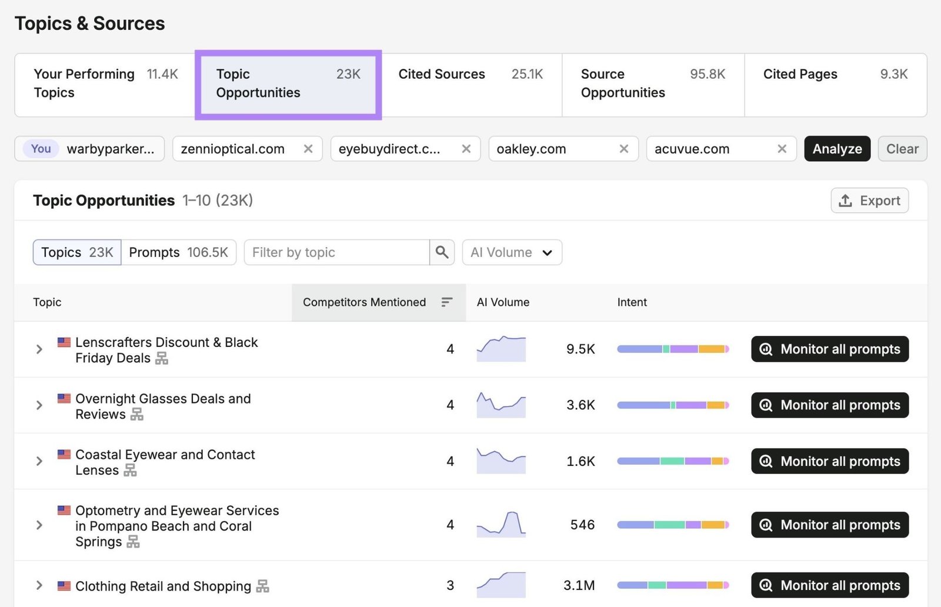Image resolution: width=941 pixels, height=607 pixels.
Task: Click intent distribution bar for Coastal Eyewear
Action: pos(673,461)
